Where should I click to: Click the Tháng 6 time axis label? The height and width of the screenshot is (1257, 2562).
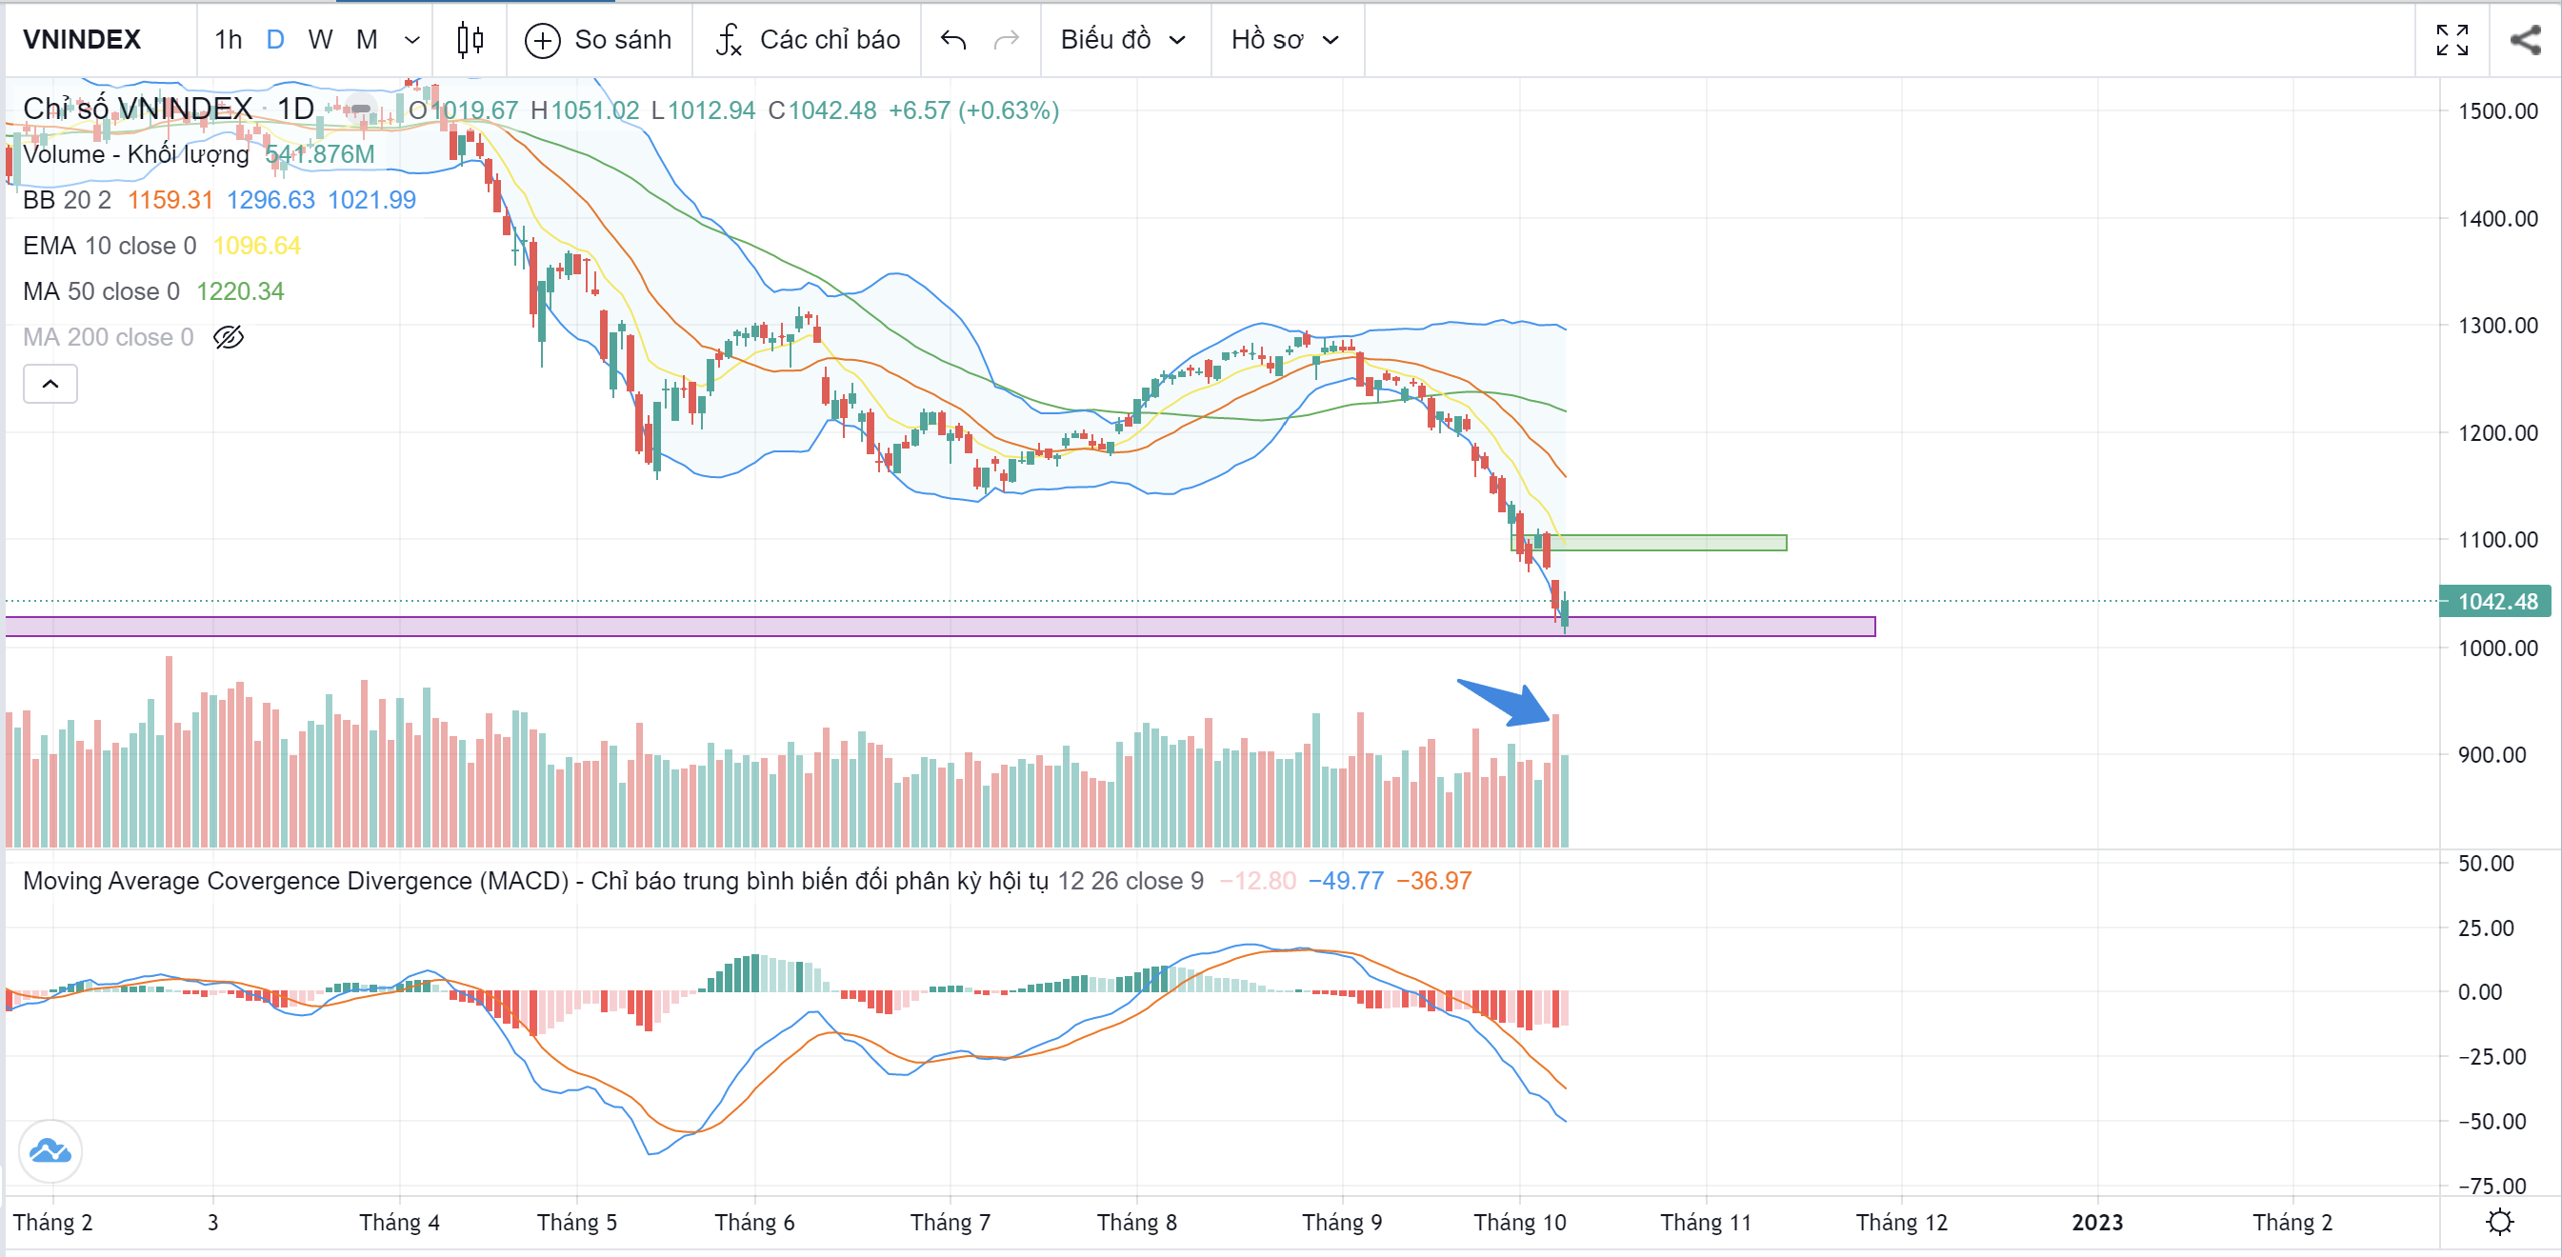click(x=754, y=1222)
